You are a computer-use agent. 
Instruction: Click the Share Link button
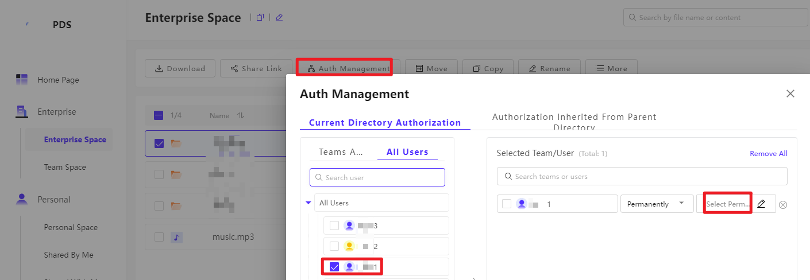(255, 68)
